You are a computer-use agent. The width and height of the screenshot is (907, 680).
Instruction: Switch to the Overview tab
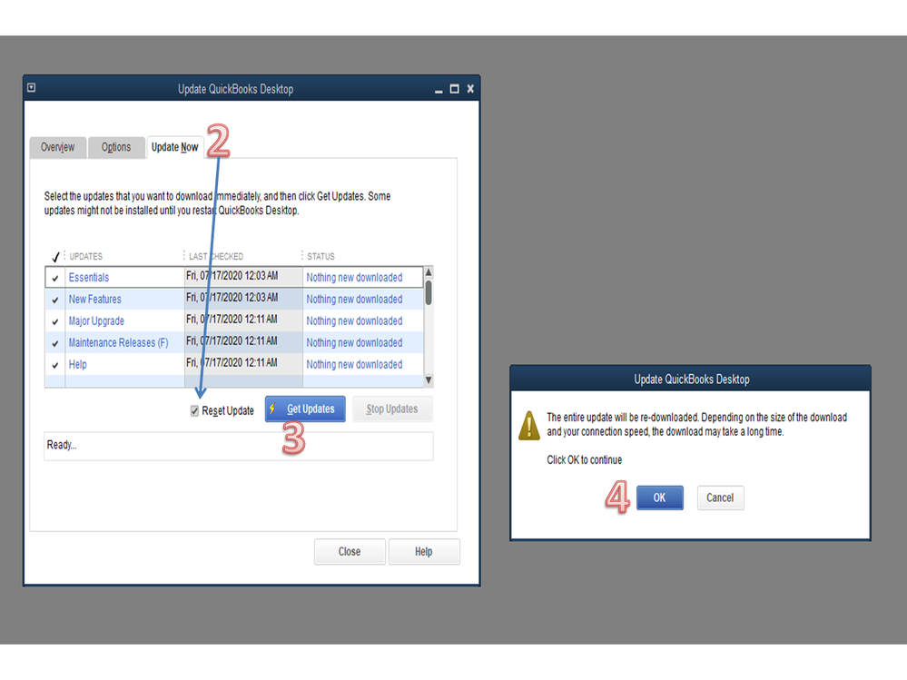58,147
